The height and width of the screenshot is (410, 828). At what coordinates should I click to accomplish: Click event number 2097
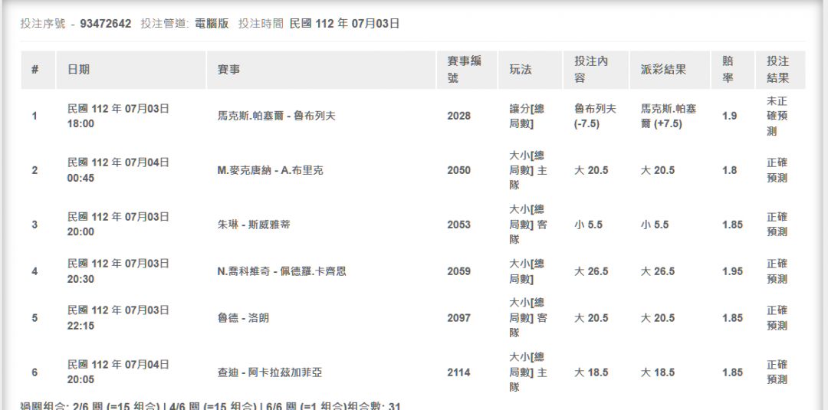459,318
